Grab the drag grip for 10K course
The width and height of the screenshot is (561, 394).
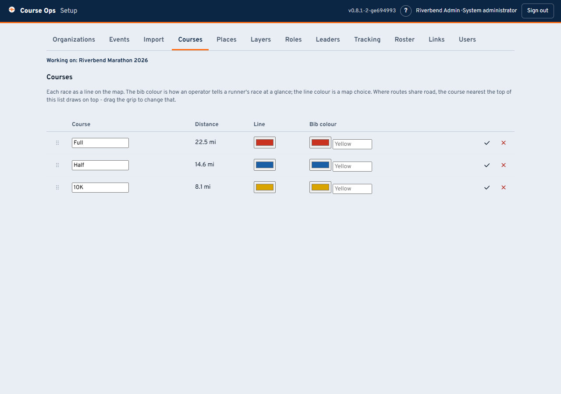(57, 187)
